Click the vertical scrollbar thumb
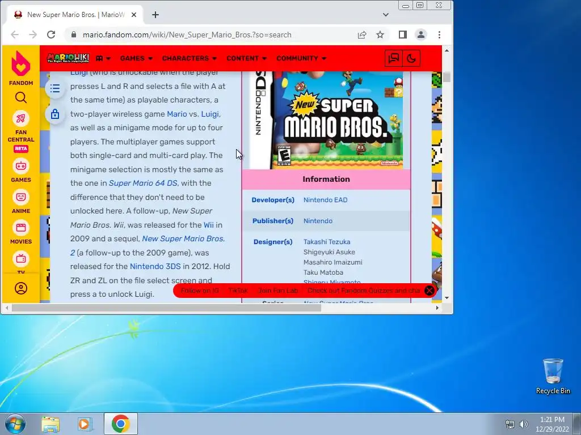The width and height of the screenshot is (581, 435). (x=447, y=77)
